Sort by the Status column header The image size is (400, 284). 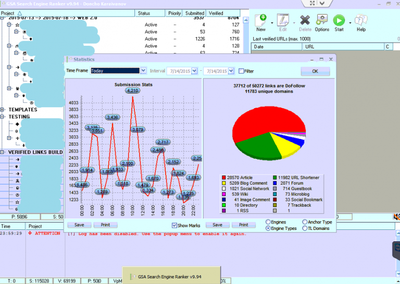[150, 13]
